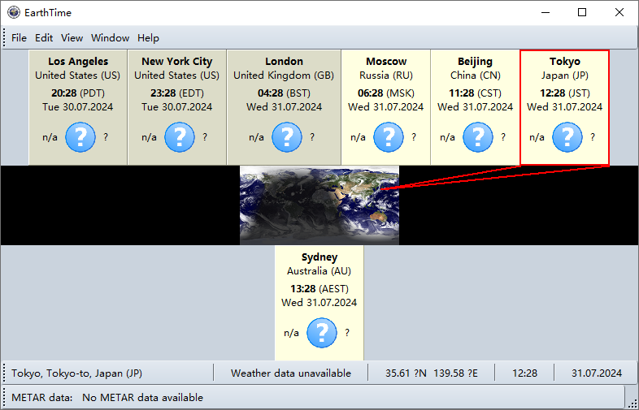Click Australia (AU) country label
This screenshot has width=639, height=410.
pyautogui.click(x=319, y=271)
